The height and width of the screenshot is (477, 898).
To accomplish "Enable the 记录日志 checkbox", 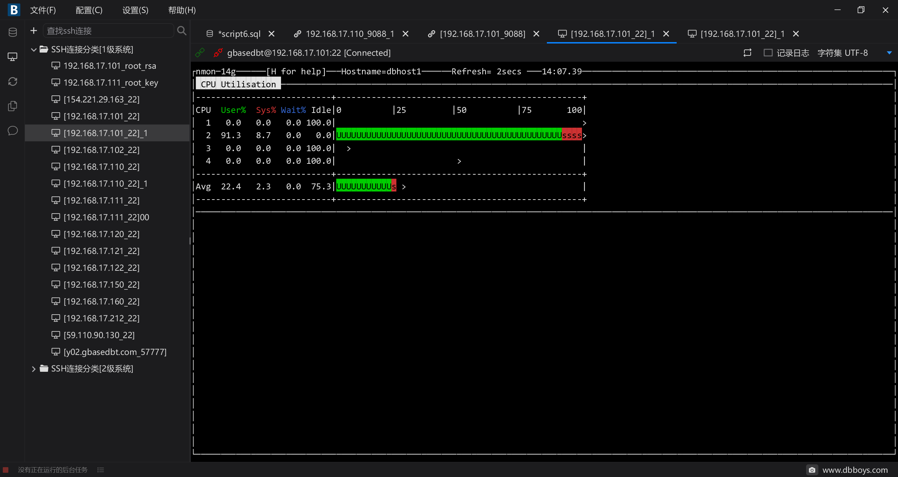I will point(768,53).
